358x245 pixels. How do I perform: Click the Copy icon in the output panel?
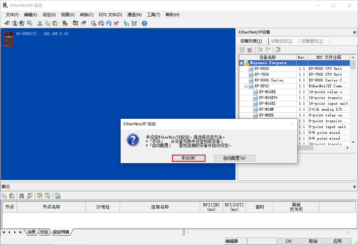pos(4,196)
